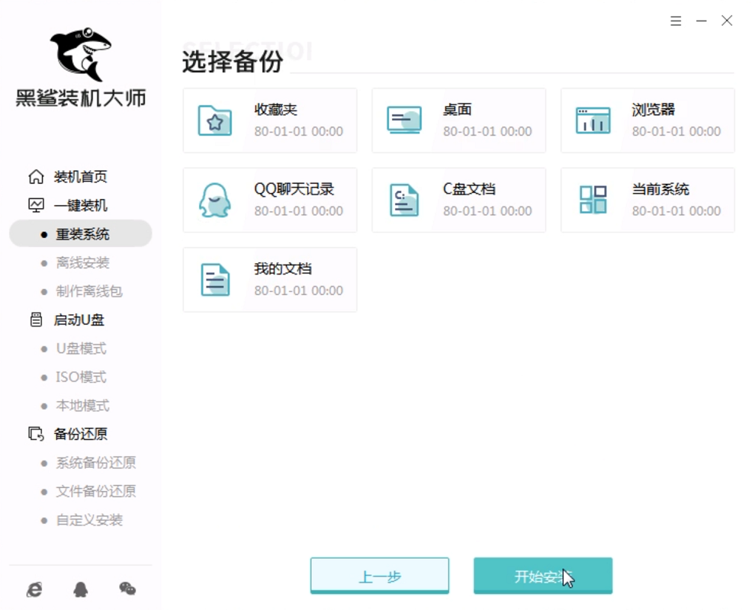The height and width of the screenshot is (610, 752).
Task: Click the date under 桌面
Action: pyautogui.click(x=488, y=131)
